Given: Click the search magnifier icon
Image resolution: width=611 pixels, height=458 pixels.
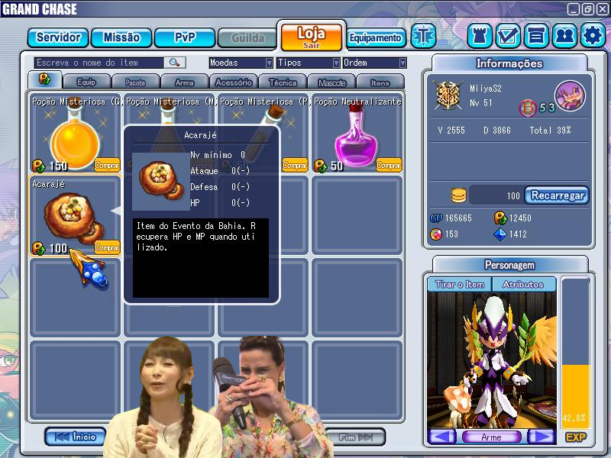Looking at the screenshot, I should 174,63.
